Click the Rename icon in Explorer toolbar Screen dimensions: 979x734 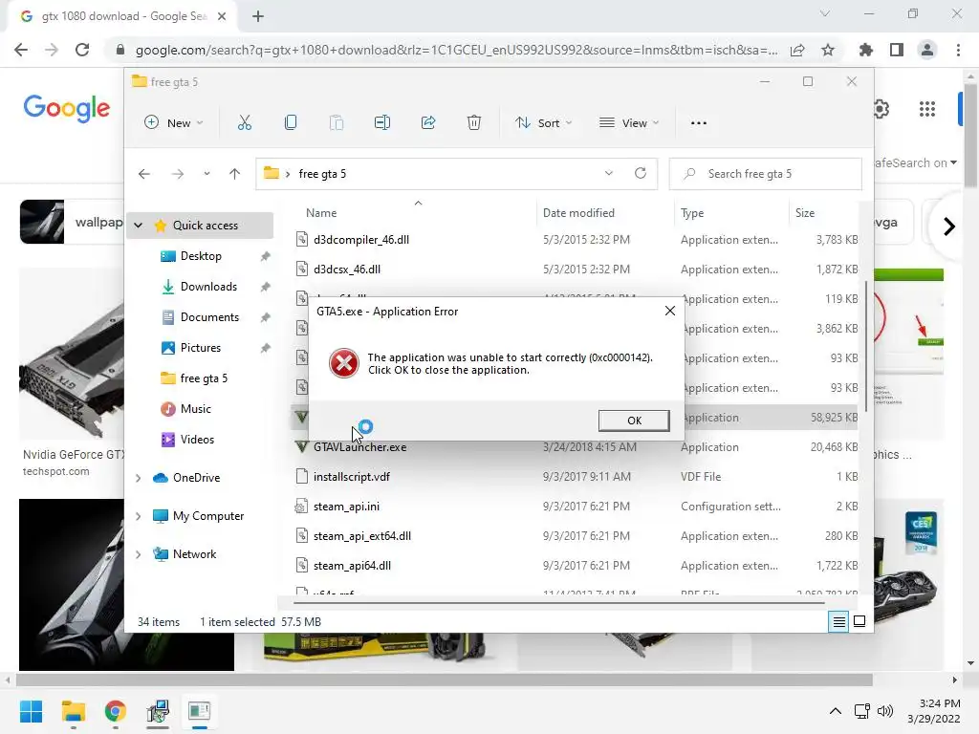tap(382, 123)
